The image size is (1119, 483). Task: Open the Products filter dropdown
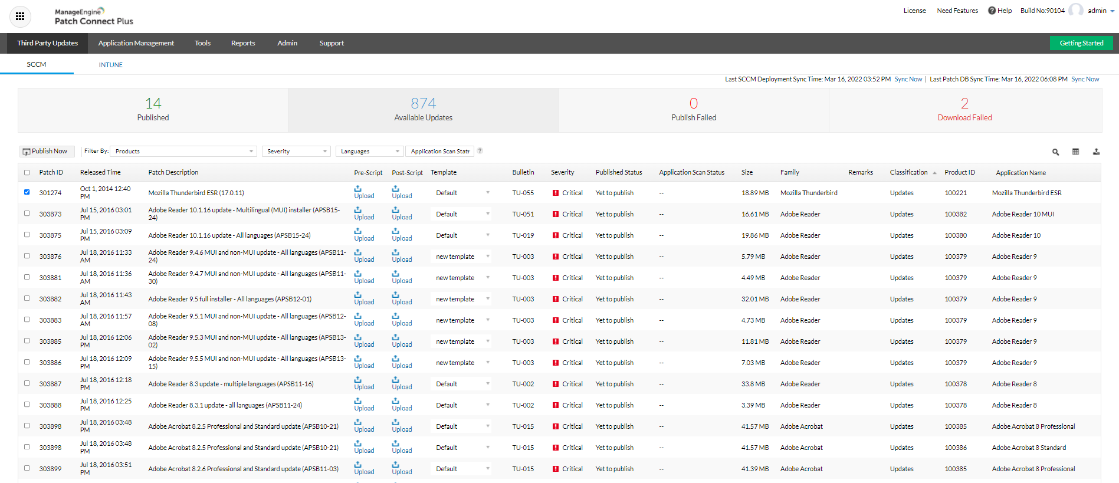click(183, 152)
